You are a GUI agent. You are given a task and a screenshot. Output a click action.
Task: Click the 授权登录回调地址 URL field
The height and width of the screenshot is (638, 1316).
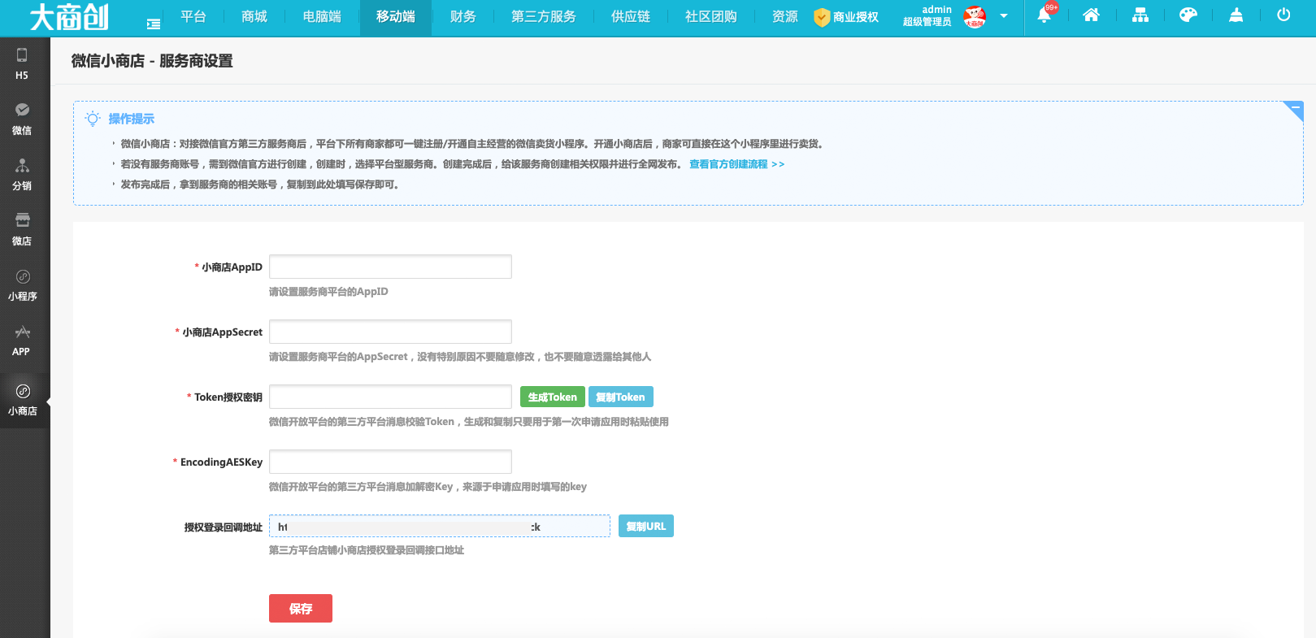pyautogui.click(x=440, y=526)
